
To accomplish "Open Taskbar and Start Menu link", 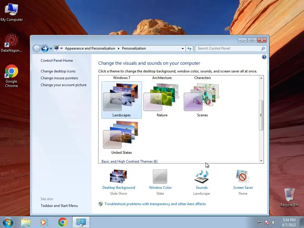I will click(x=59, y=206).
